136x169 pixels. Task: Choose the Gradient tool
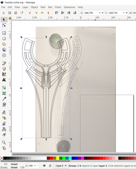(x=4, y=88)
